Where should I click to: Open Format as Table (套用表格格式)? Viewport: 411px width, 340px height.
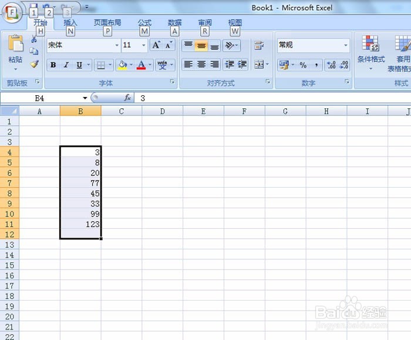coord(401,54)
